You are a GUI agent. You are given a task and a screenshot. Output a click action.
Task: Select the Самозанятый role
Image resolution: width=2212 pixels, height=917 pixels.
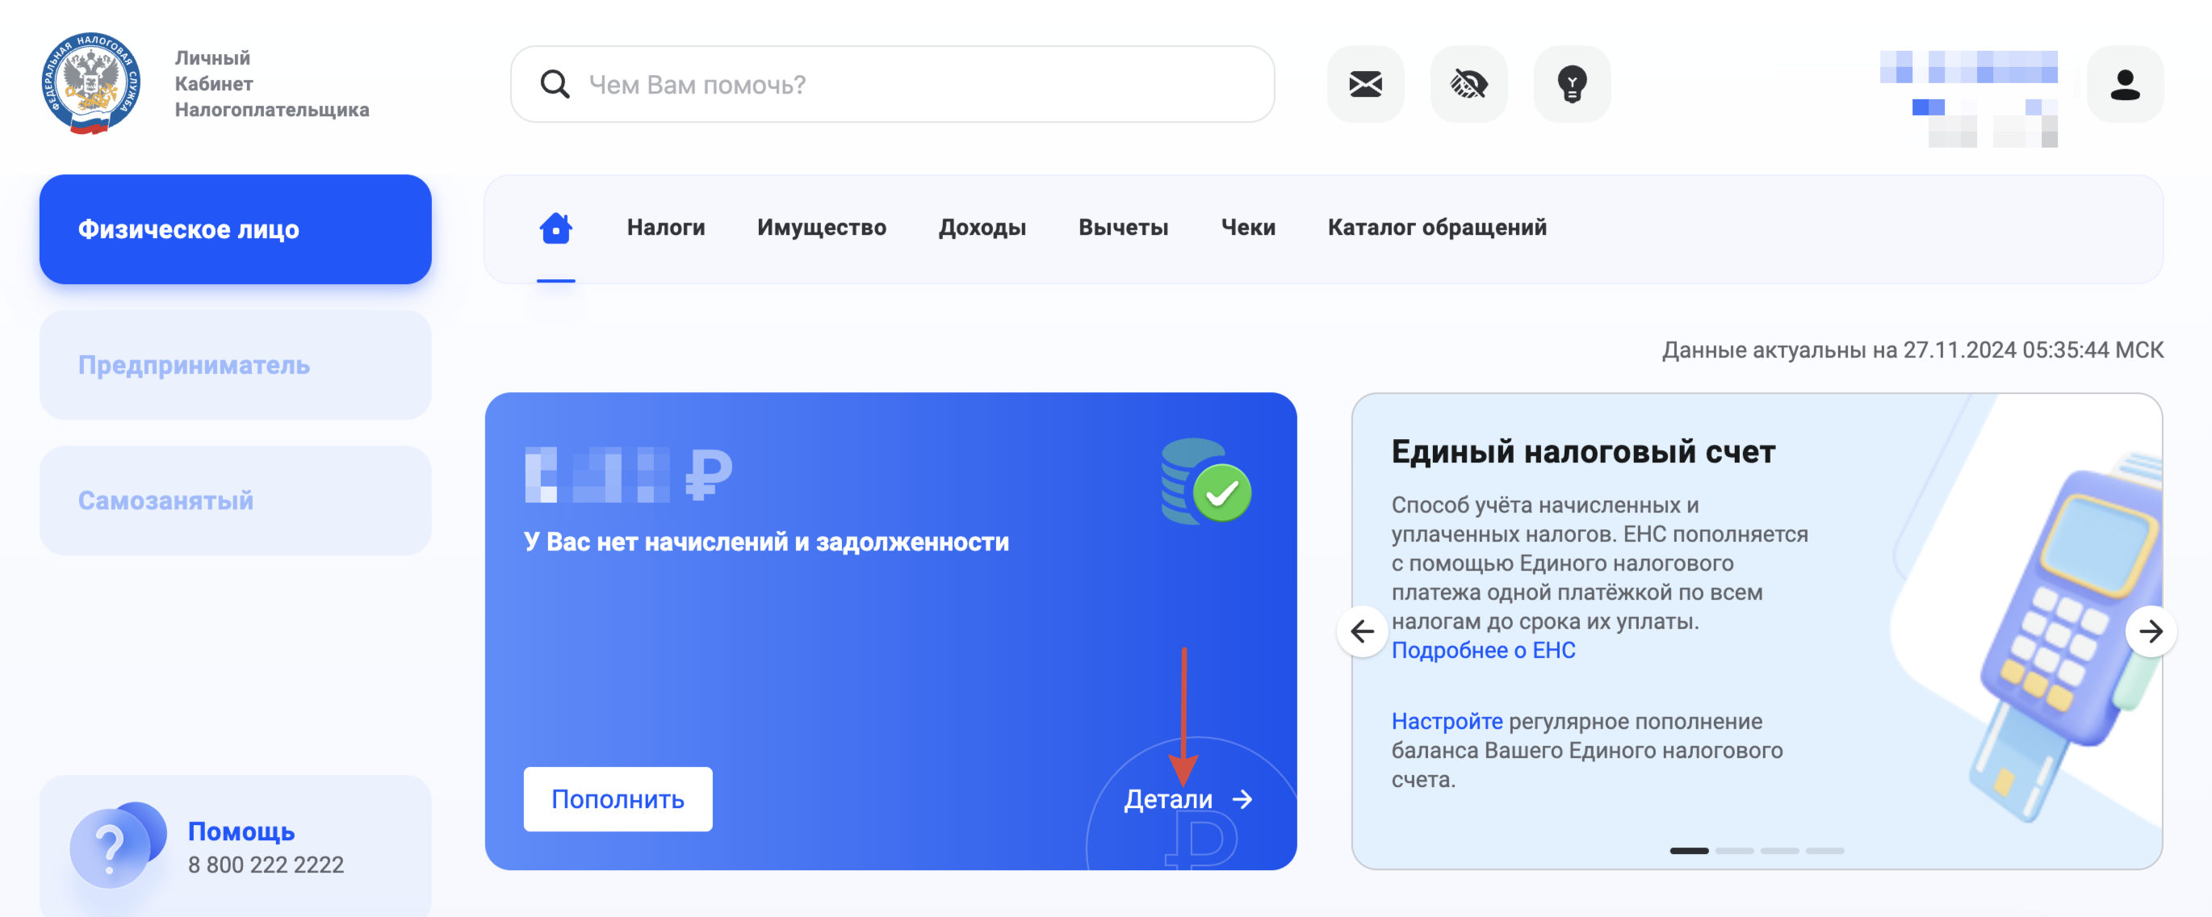[x=235, y=500]
